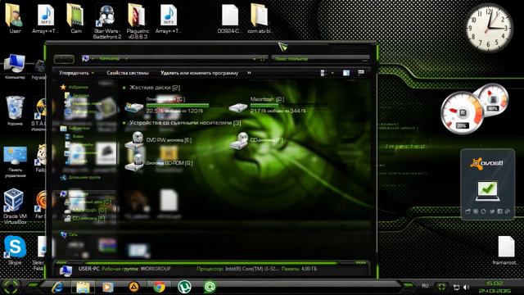Open Mail.ru Agent from taskbar

pos(210,287)
